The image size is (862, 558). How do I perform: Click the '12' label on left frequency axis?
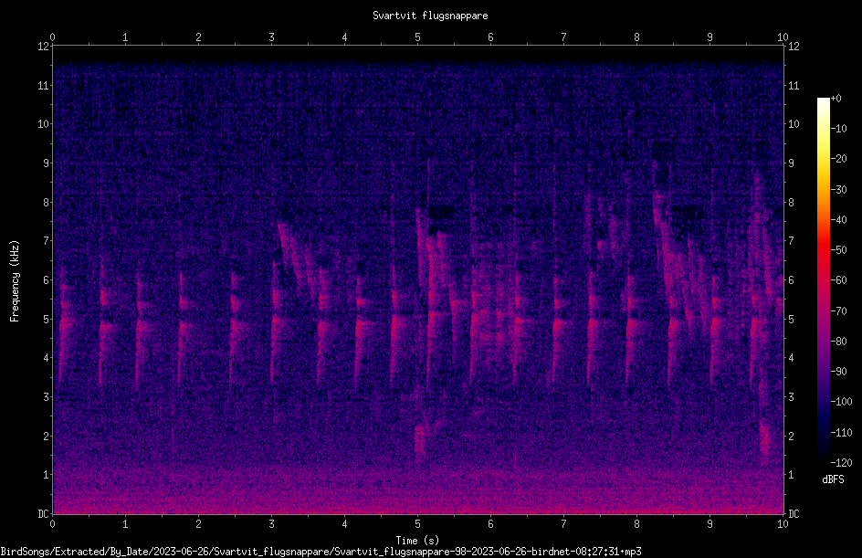click(44, 47)
